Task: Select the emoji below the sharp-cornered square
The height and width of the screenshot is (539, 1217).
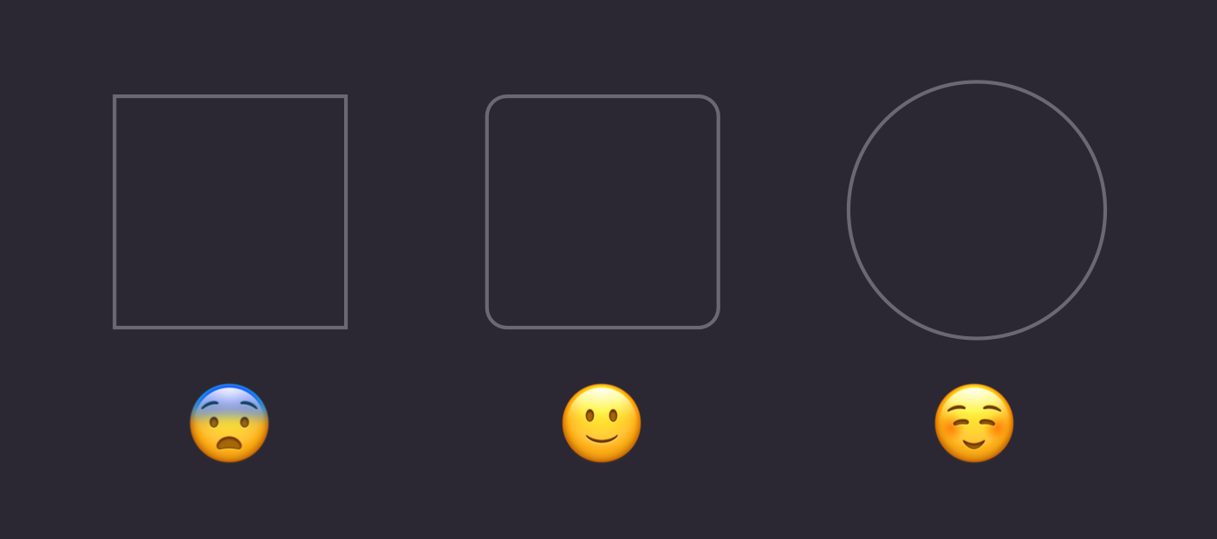Action: pyautogui.click(x=230, y=423)
